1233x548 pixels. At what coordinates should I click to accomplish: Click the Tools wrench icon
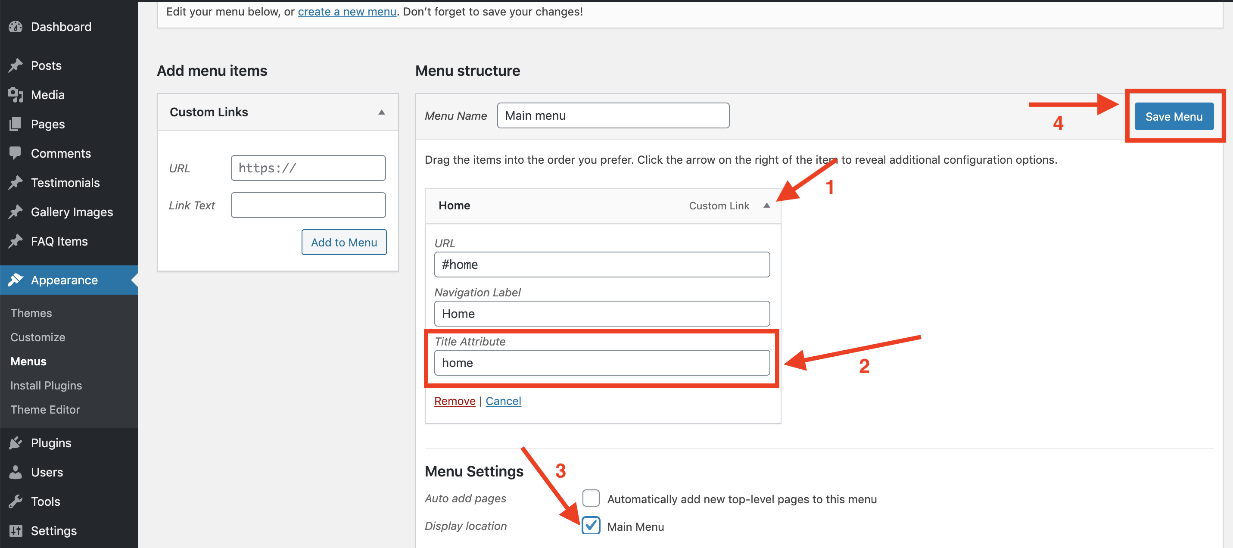coord(16,501)
